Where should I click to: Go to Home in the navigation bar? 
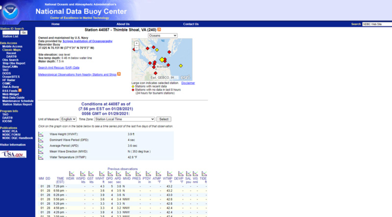(55, 24)
